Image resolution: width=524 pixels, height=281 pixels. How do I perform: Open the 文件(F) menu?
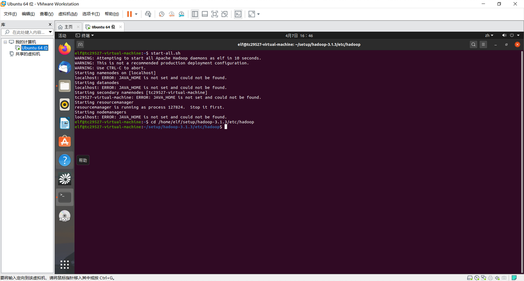[x=10, y=14]
